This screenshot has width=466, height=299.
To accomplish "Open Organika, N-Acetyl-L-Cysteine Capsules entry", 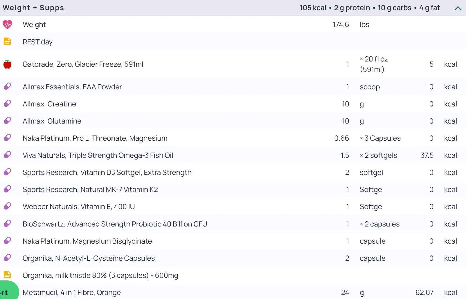I will point(89,258).
